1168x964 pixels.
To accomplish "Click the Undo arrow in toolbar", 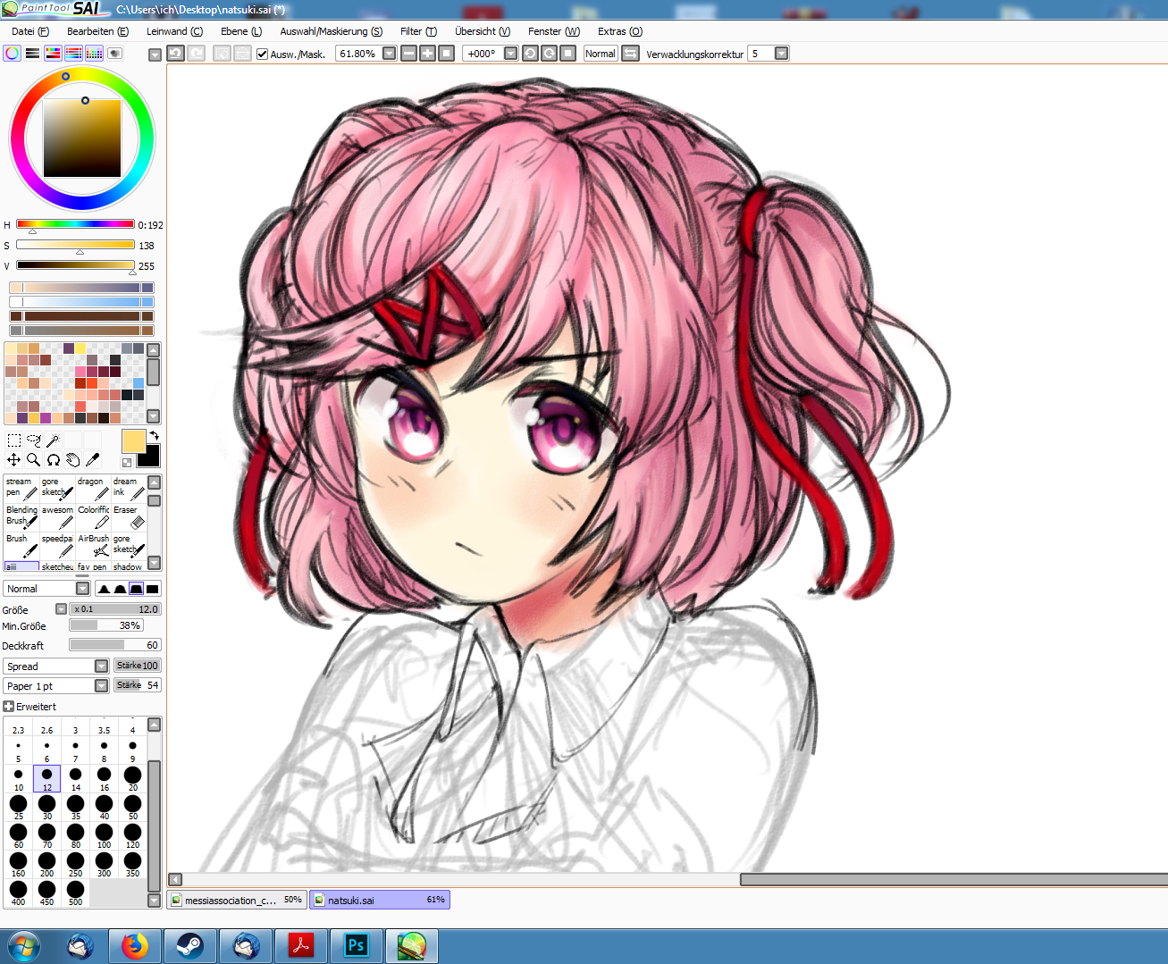I will pyautogui.click(x=176, y=54).
